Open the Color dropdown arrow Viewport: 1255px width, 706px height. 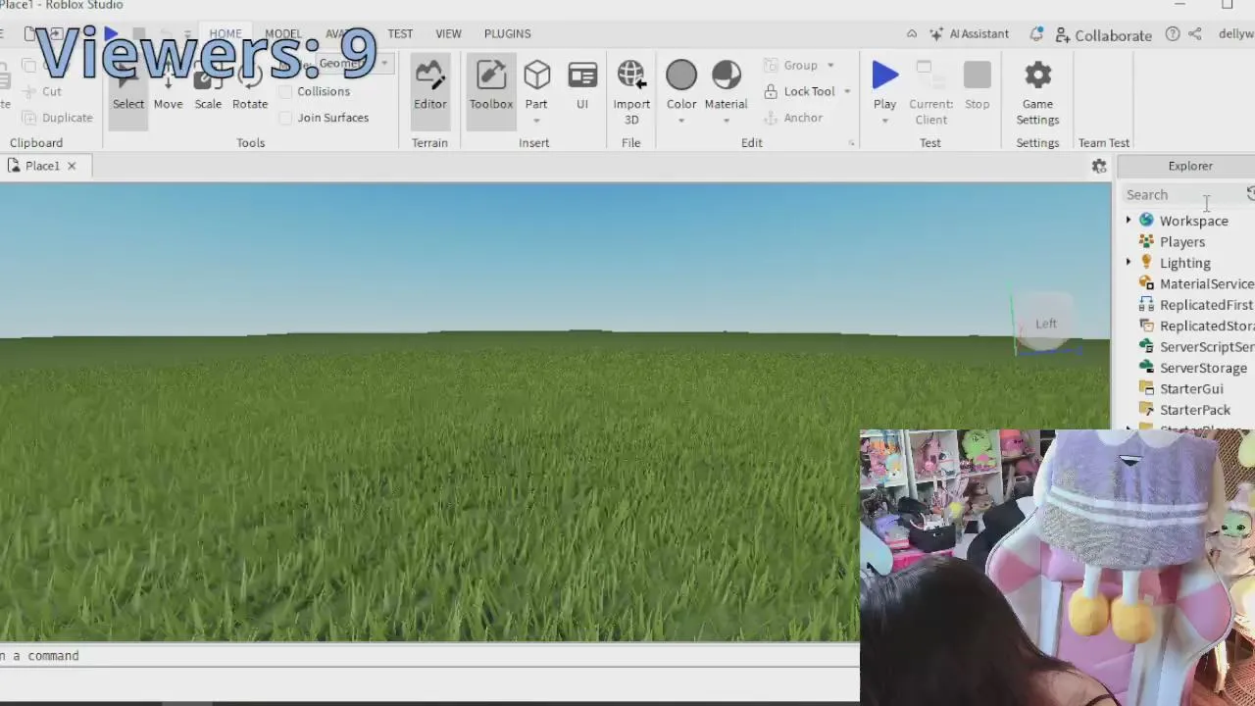(x=681, y=121)
